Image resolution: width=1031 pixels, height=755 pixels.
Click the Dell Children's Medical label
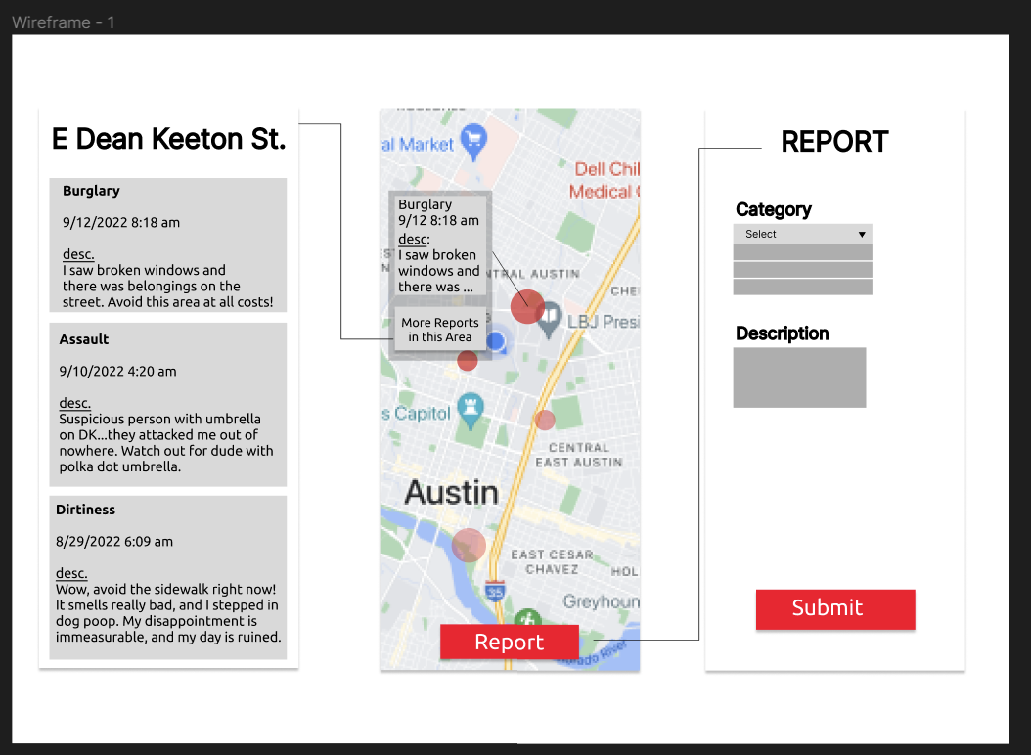tap(605, 180)
